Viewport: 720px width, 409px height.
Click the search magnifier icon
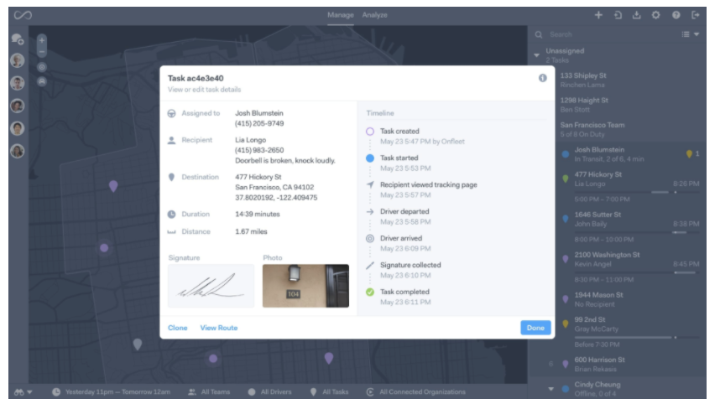(x=539, y=34)
